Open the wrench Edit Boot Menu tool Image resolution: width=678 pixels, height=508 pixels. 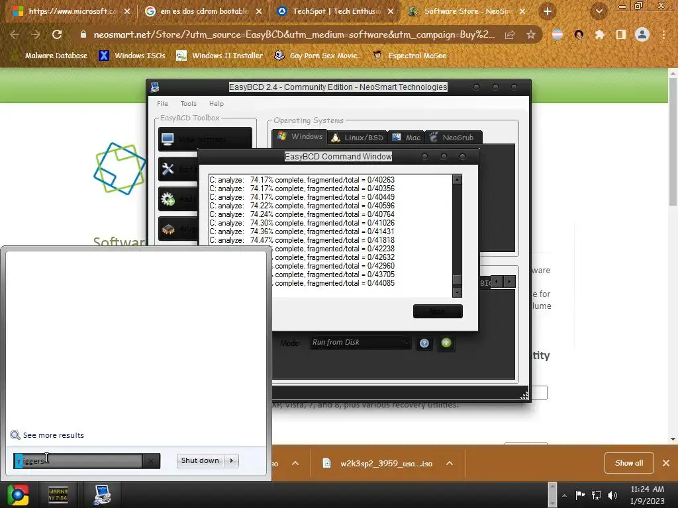click(x=179, y=169)
